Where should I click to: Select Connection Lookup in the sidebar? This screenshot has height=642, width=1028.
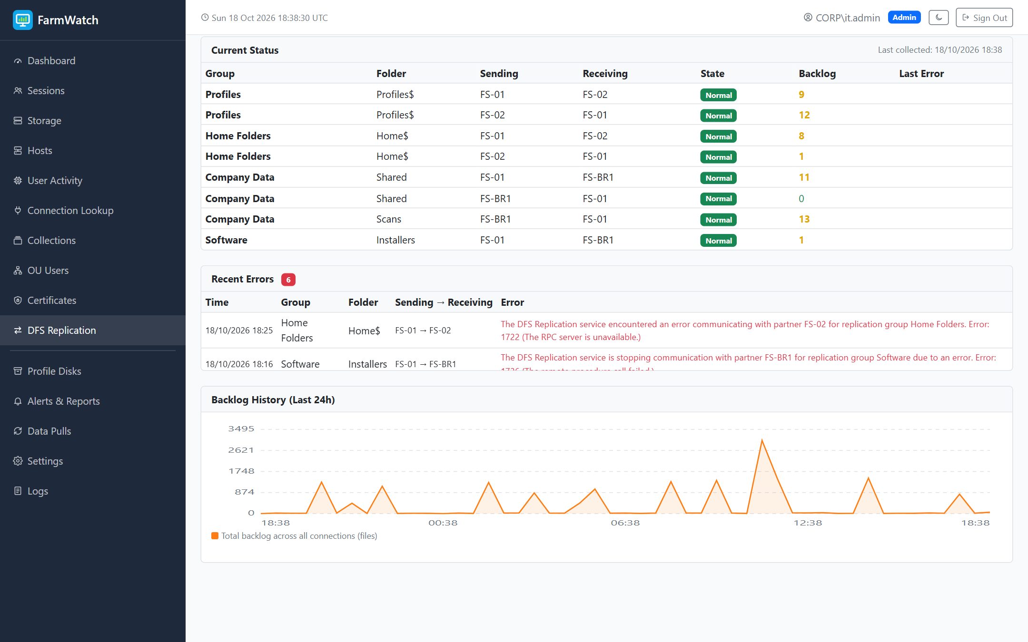coord(93,211)
